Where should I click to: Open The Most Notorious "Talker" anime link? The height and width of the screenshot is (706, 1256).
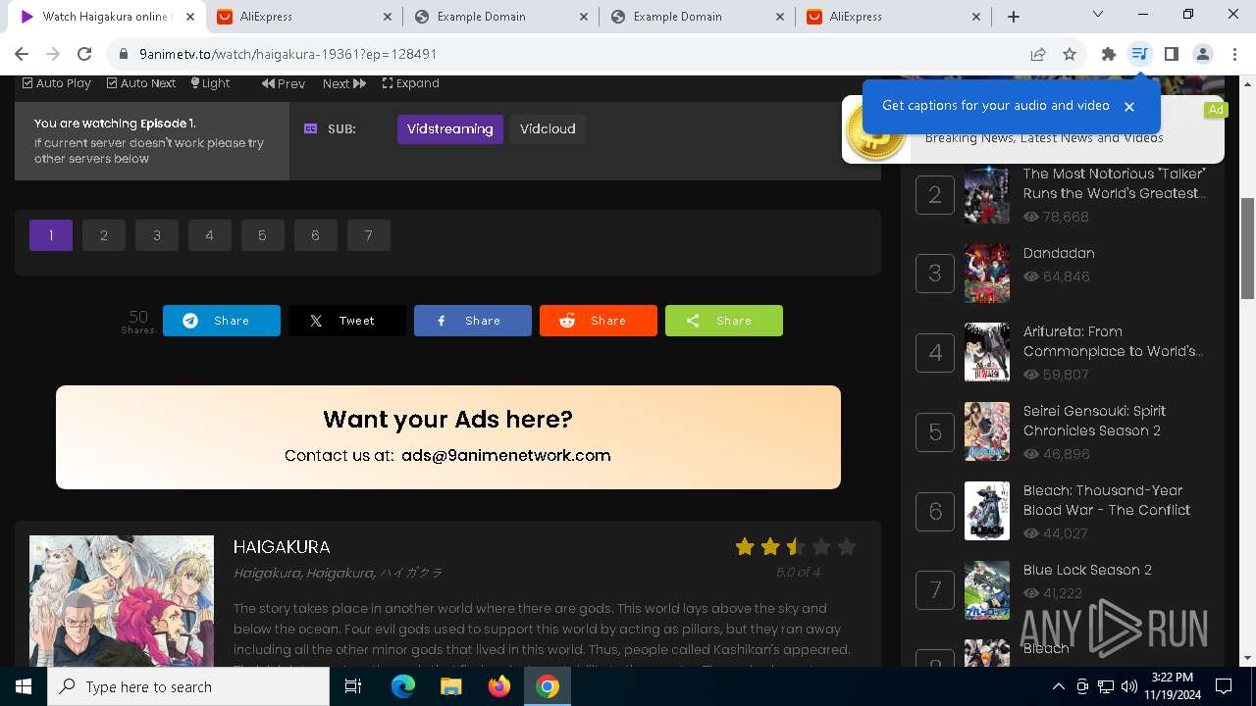1114,183
